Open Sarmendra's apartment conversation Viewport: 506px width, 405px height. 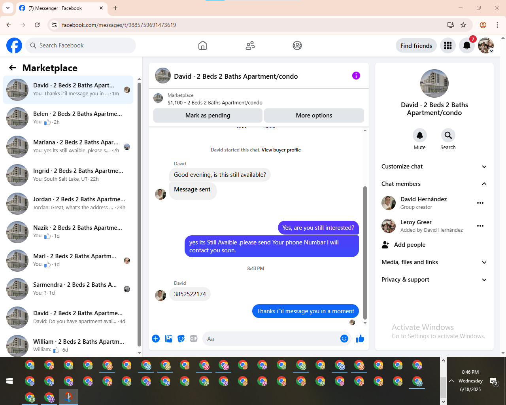[68, 289]
